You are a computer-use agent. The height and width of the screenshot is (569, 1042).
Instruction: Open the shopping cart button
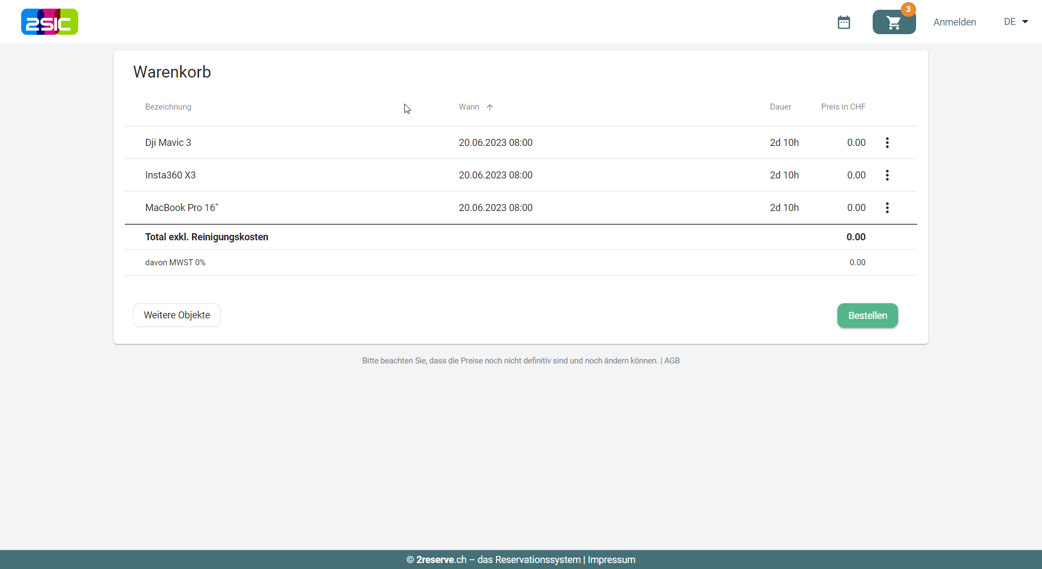point(893,23)
